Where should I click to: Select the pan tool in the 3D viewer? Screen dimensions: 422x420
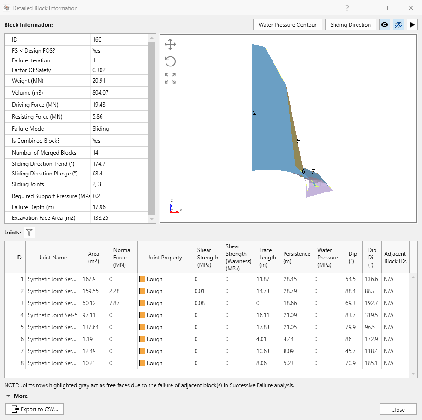coord(170,44)
